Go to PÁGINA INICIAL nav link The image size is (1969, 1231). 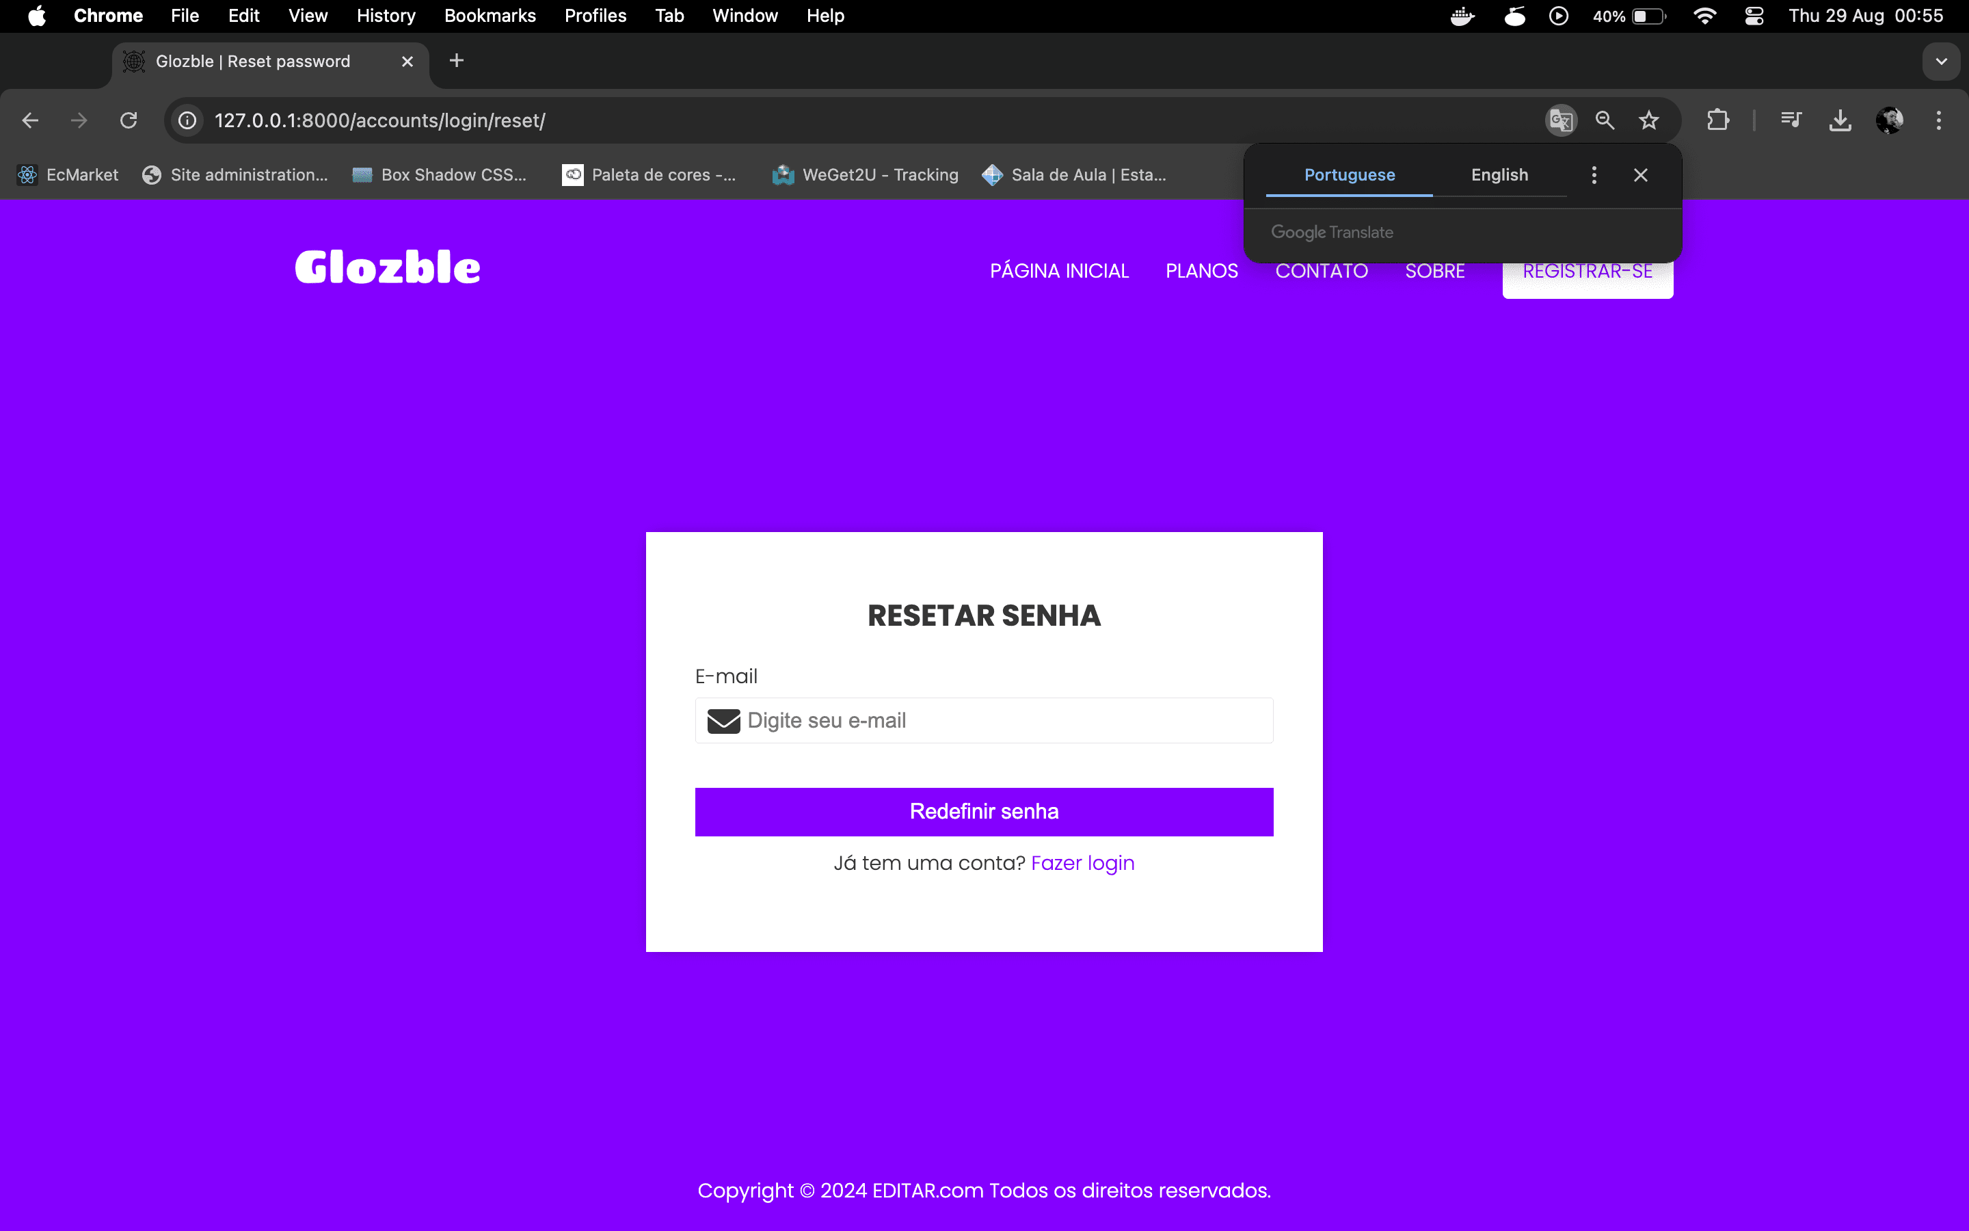(1059, 271)
